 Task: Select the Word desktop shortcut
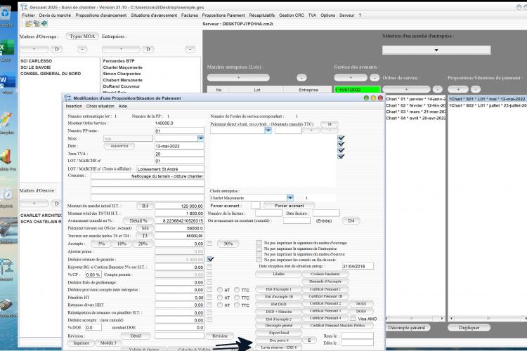click(7, 81)
